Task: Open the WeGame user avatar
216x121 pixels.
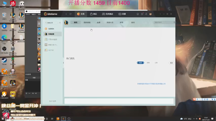Action: pos(151,14)
